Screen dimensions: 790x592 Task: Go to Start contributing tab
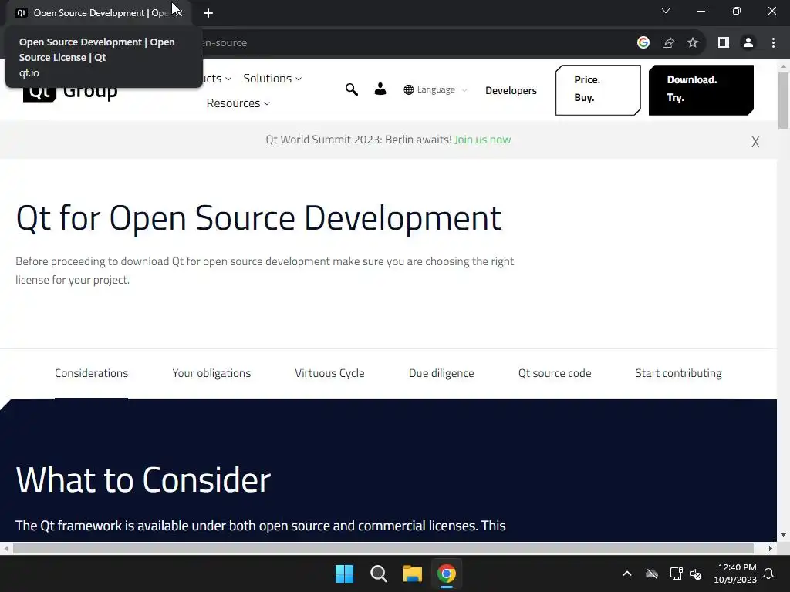pos(678,373)
